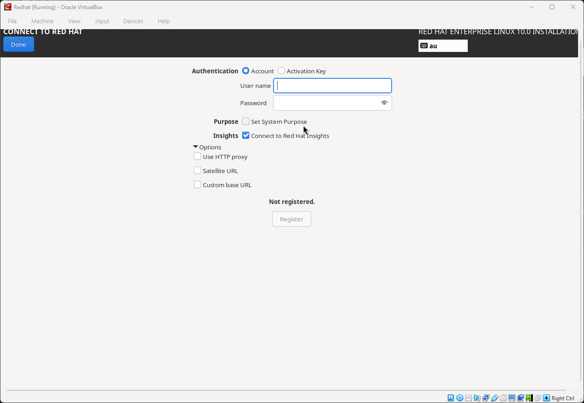Click the network adapters status icon
The width and height of the screenshot is (584, 403).
(486, 398)
